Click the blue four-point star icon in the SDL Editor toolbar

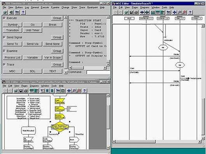point(69,91)
